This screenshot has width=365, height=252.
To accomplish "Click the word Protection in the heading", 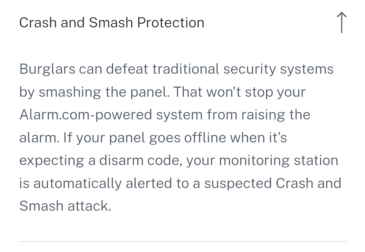I will [x=171, y=23].
